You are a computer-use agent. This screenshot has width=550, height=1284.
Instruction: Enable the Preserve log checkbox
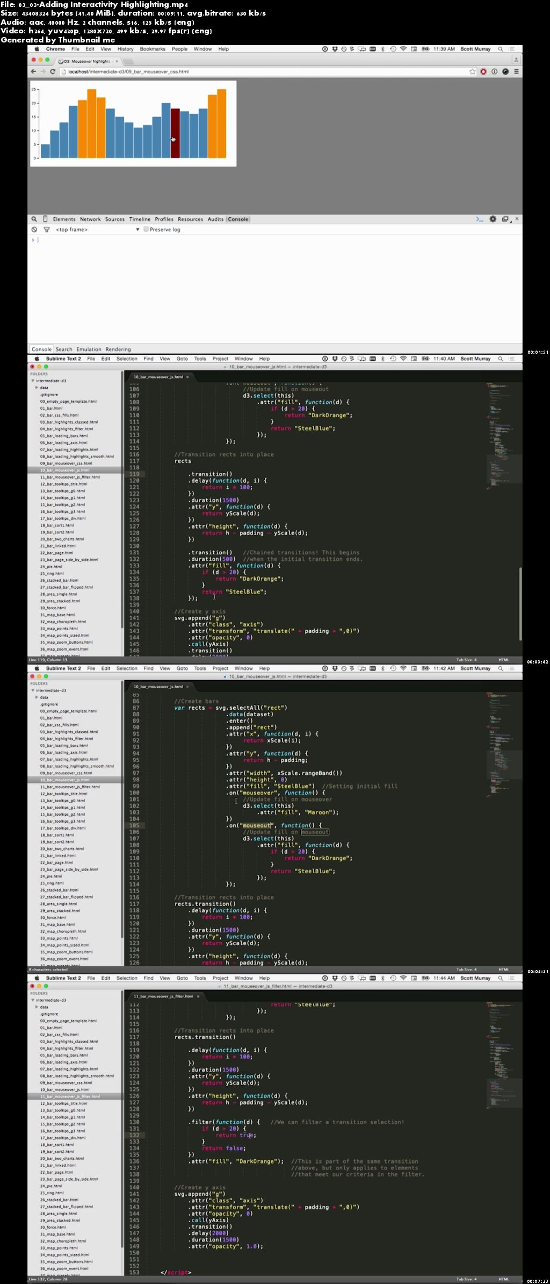click(146, 229)
